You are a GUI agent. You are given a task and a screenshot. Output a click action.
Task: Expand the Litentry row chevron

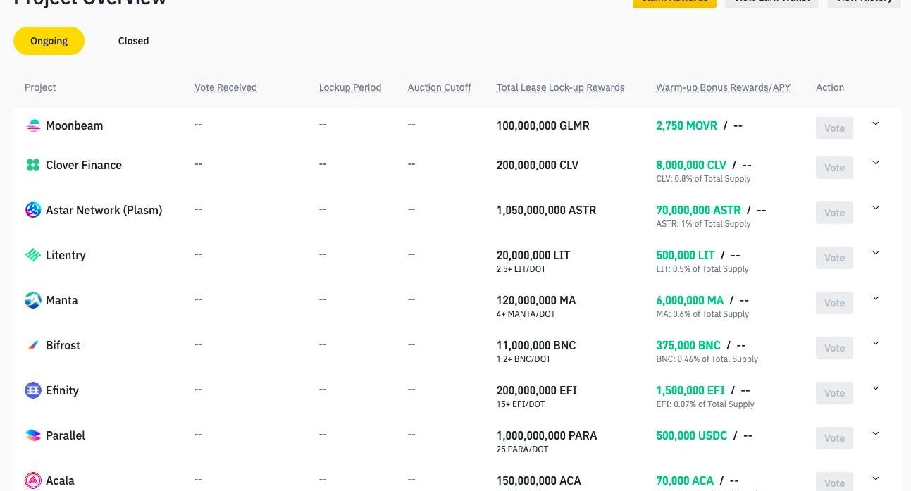pos(876,254)
